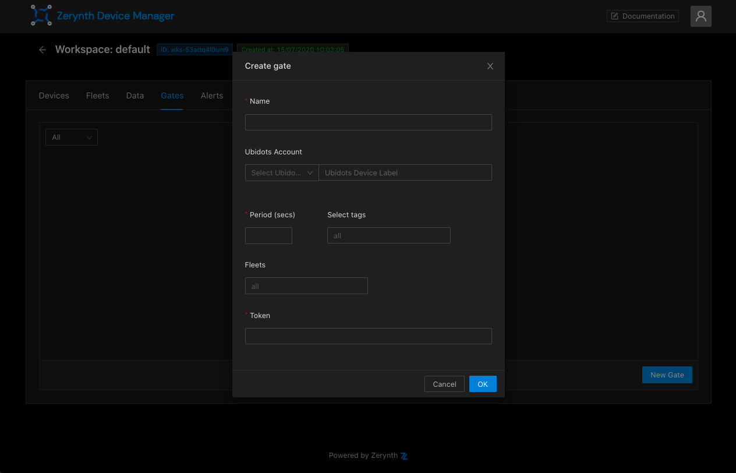Click the New Gate button
This screenshot has width=736, height=473.
(x=667, y=375)
